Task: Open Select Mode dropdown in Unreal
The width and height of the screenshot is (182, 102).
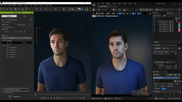Action: 104,10
